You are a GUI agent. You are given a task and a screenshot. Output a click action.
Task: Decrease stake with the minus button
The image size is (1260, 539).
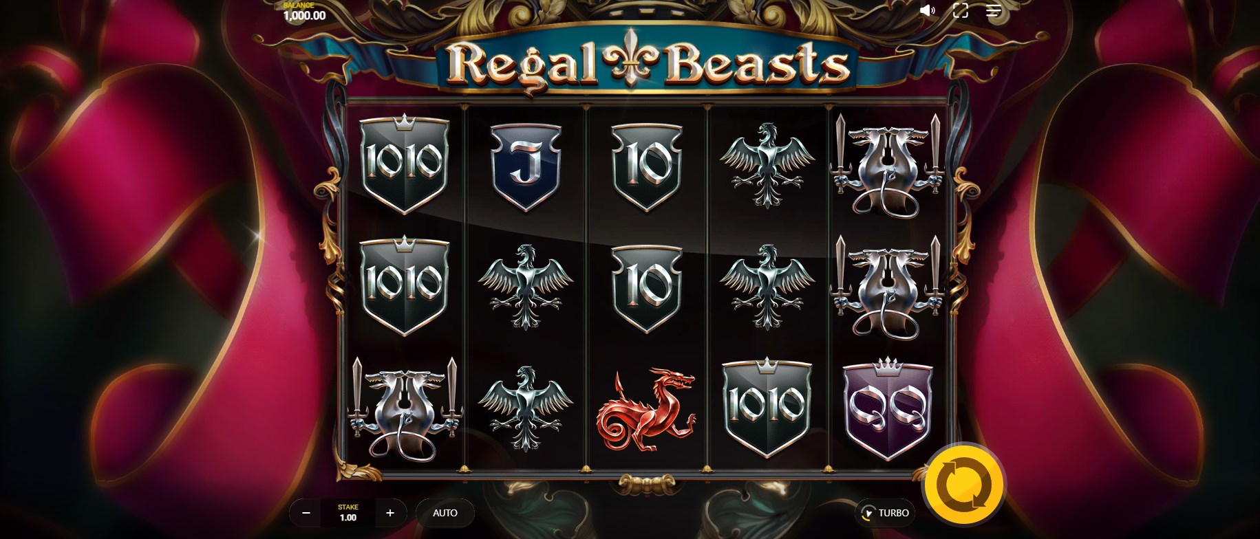pyautogui.click(x=306, y=513)
